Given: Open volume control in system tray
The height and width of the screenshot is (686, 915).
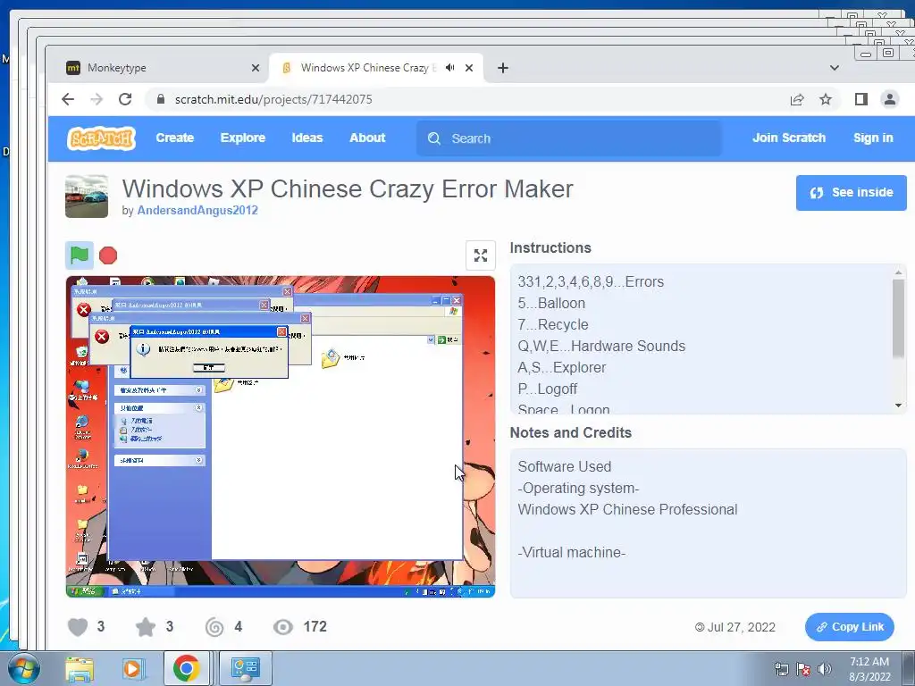Looking at the screenshot, I should click(x=825, y=669).
